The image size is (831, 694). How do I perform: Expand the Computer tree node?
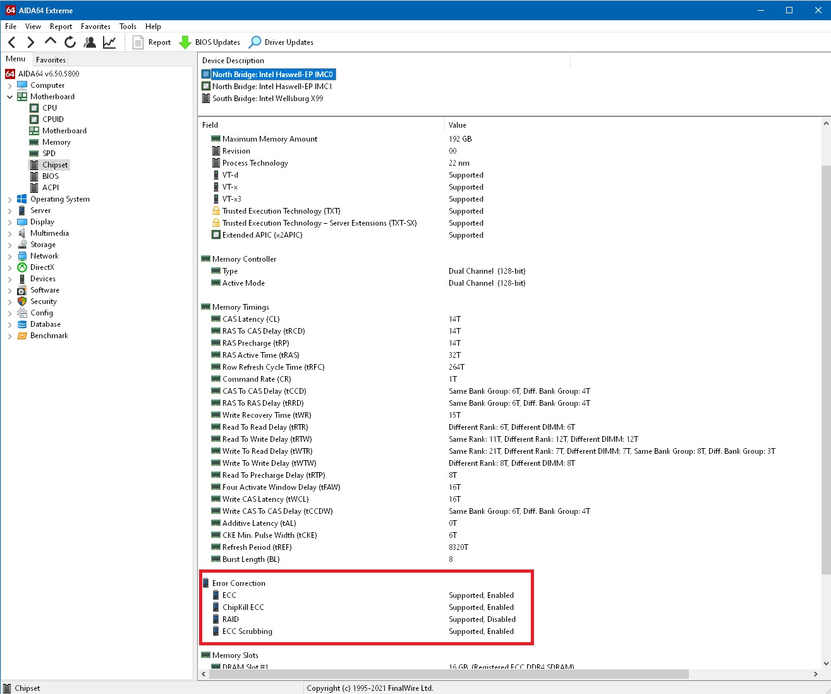coord(9,85)
